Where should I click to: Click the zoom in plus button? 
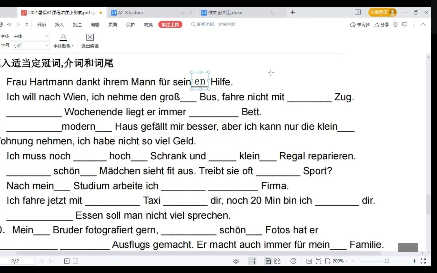(414, 261)
